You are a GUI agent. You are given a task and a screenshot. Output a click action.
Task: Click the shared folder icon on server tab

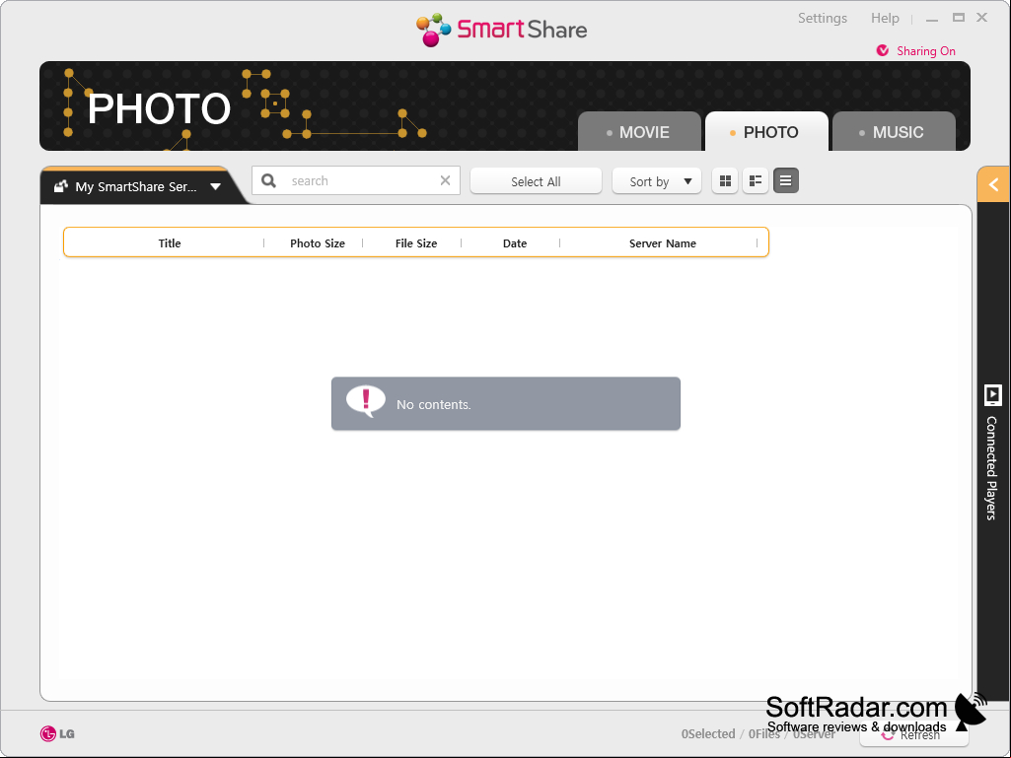pyautogui.click(x=60, y=186)
